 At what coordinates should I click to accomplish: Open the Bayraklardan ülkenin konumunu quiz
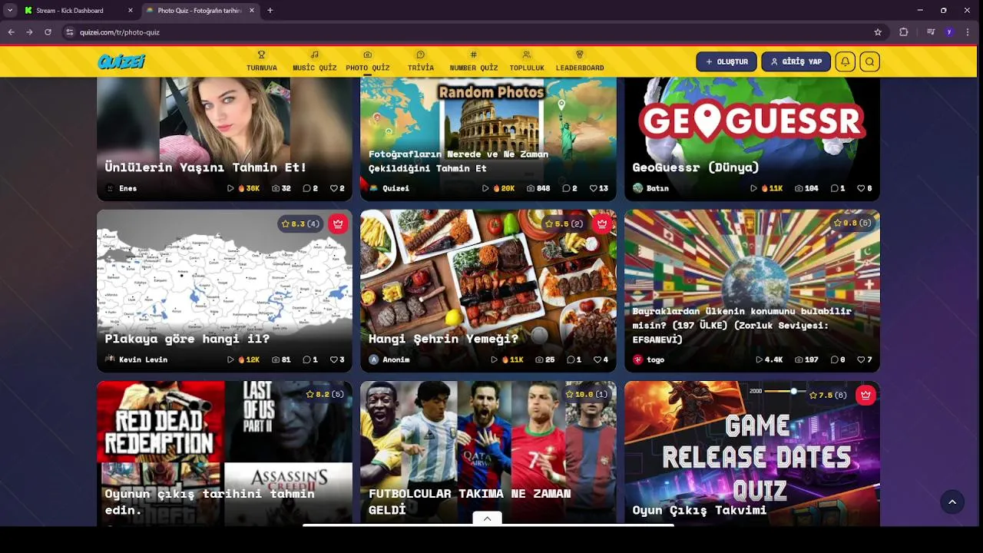(752, 290)
